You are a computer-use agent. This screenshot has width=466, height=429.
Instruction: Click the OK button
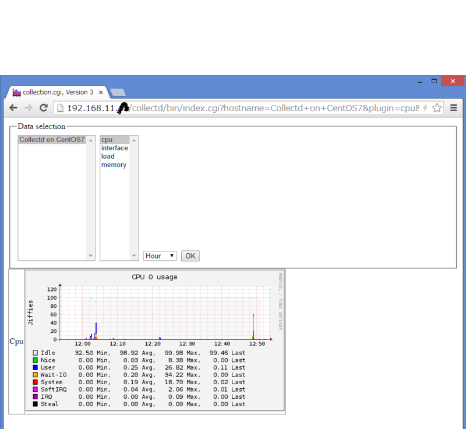point(190,256)
